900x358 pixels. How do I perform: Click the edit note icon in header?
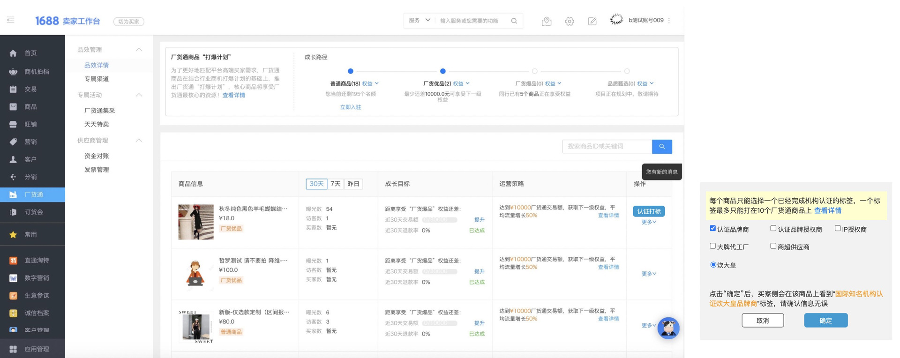tap(592, 21)
